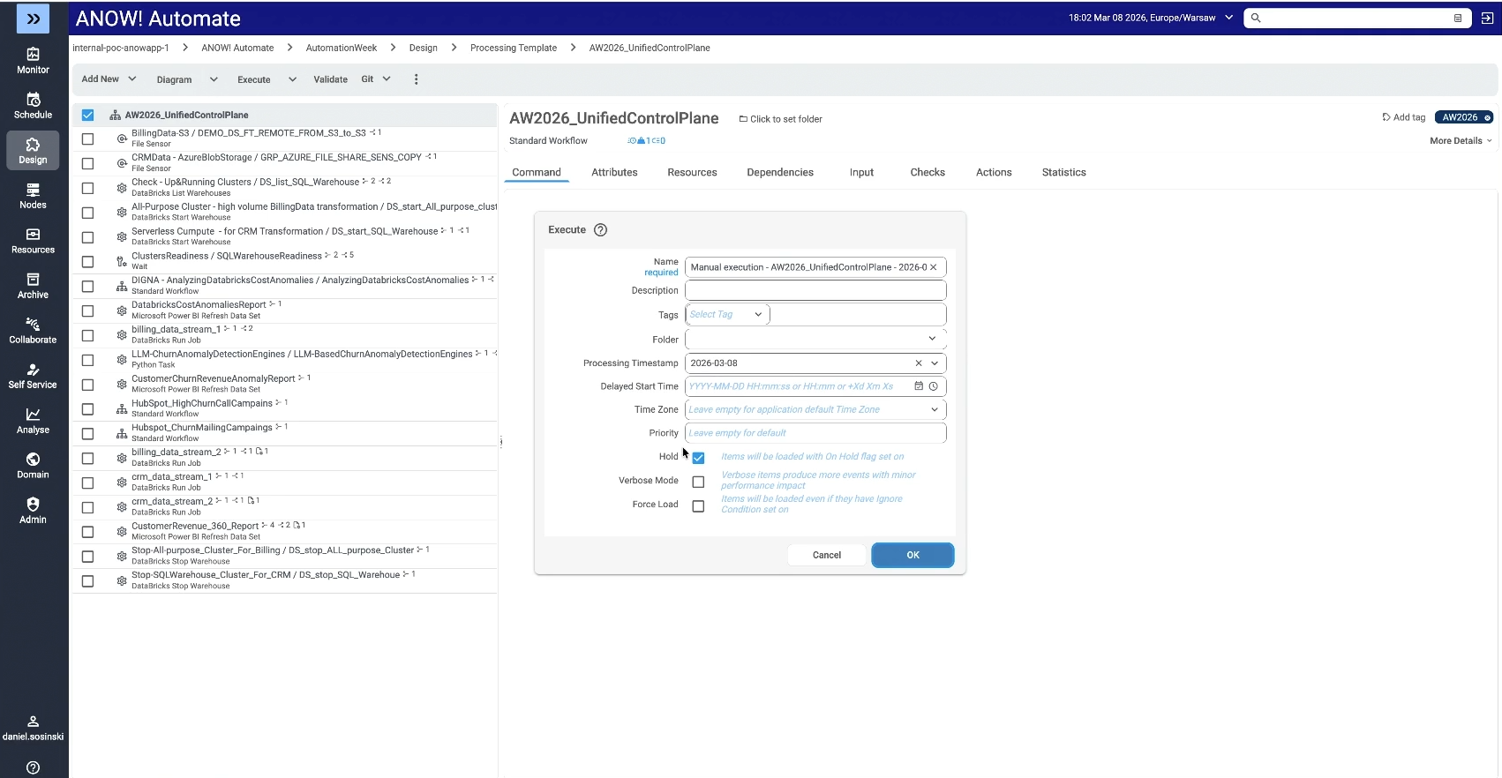This screenshot has width=1502, height=778.
Task: Expand the sidebar with double-arrow icon
Action: (33, 19)
